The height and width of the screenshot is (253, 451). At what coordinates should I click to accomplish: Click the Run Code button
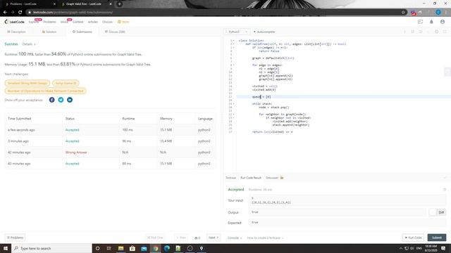click(414, 238)
